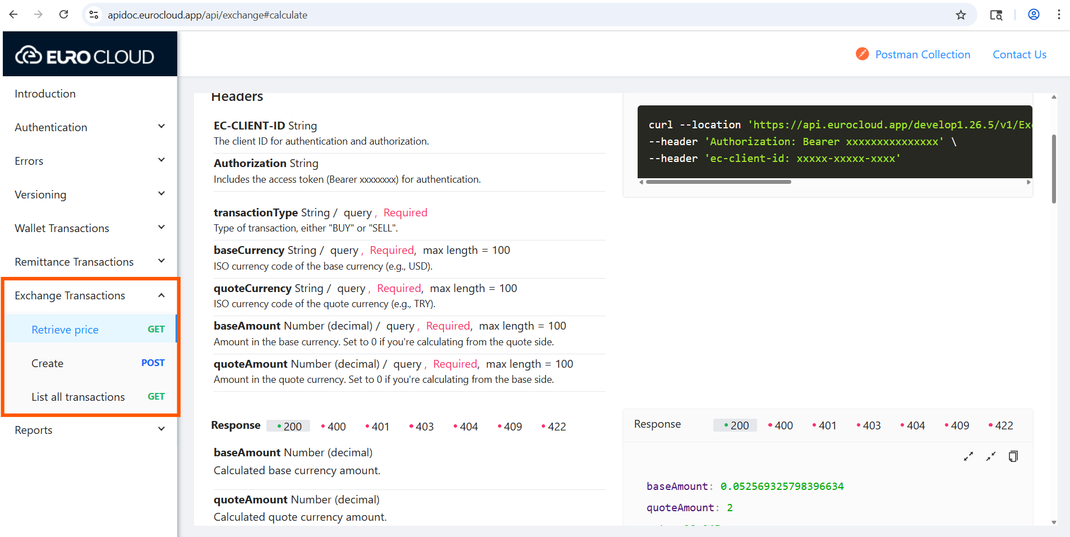Click Wallet Transactions sidebar label
This screenshot has width=1070, height=537.
pos(62,228)
